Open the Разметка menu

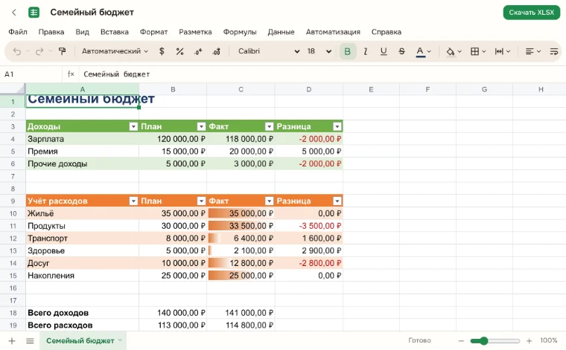pyautogui.click(x=195, y=32)
